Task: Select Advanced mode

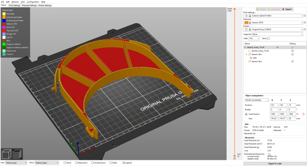Action: click(x=274, y=9)
